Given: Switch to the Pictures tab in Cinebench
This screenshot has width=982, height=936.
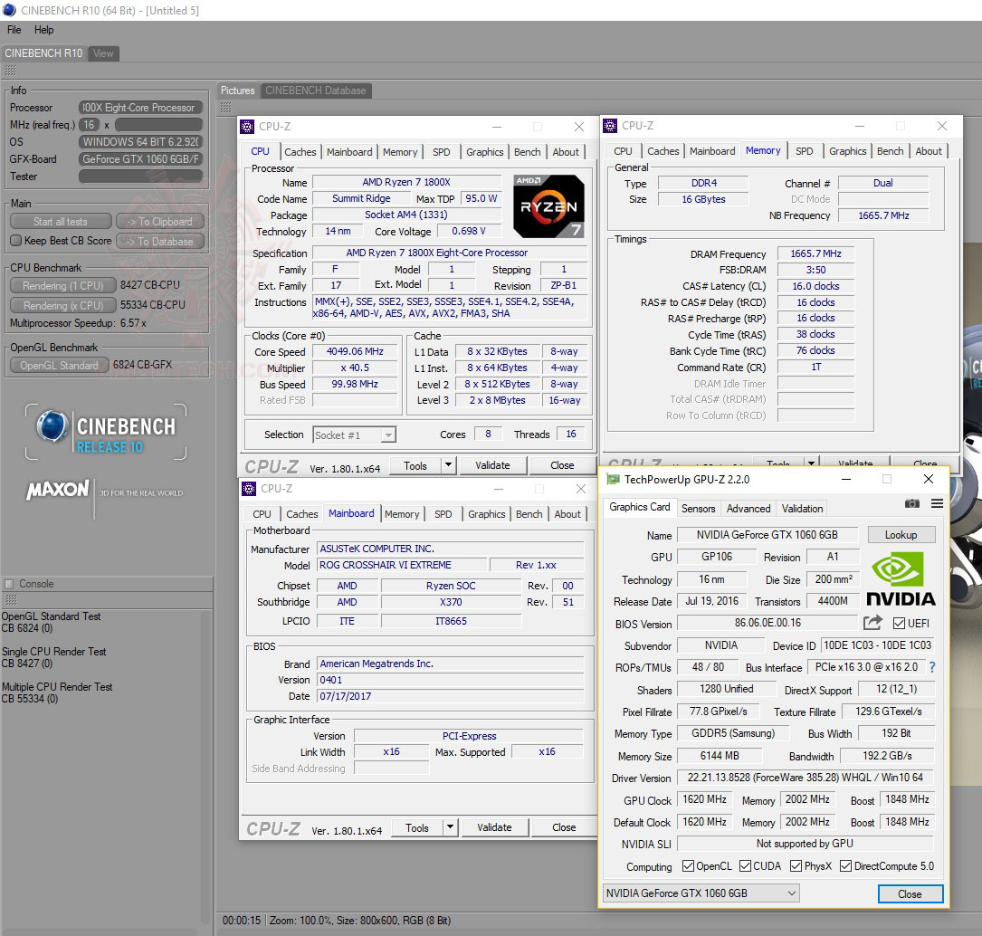Looking at the screenshot, I should (237, 90).
